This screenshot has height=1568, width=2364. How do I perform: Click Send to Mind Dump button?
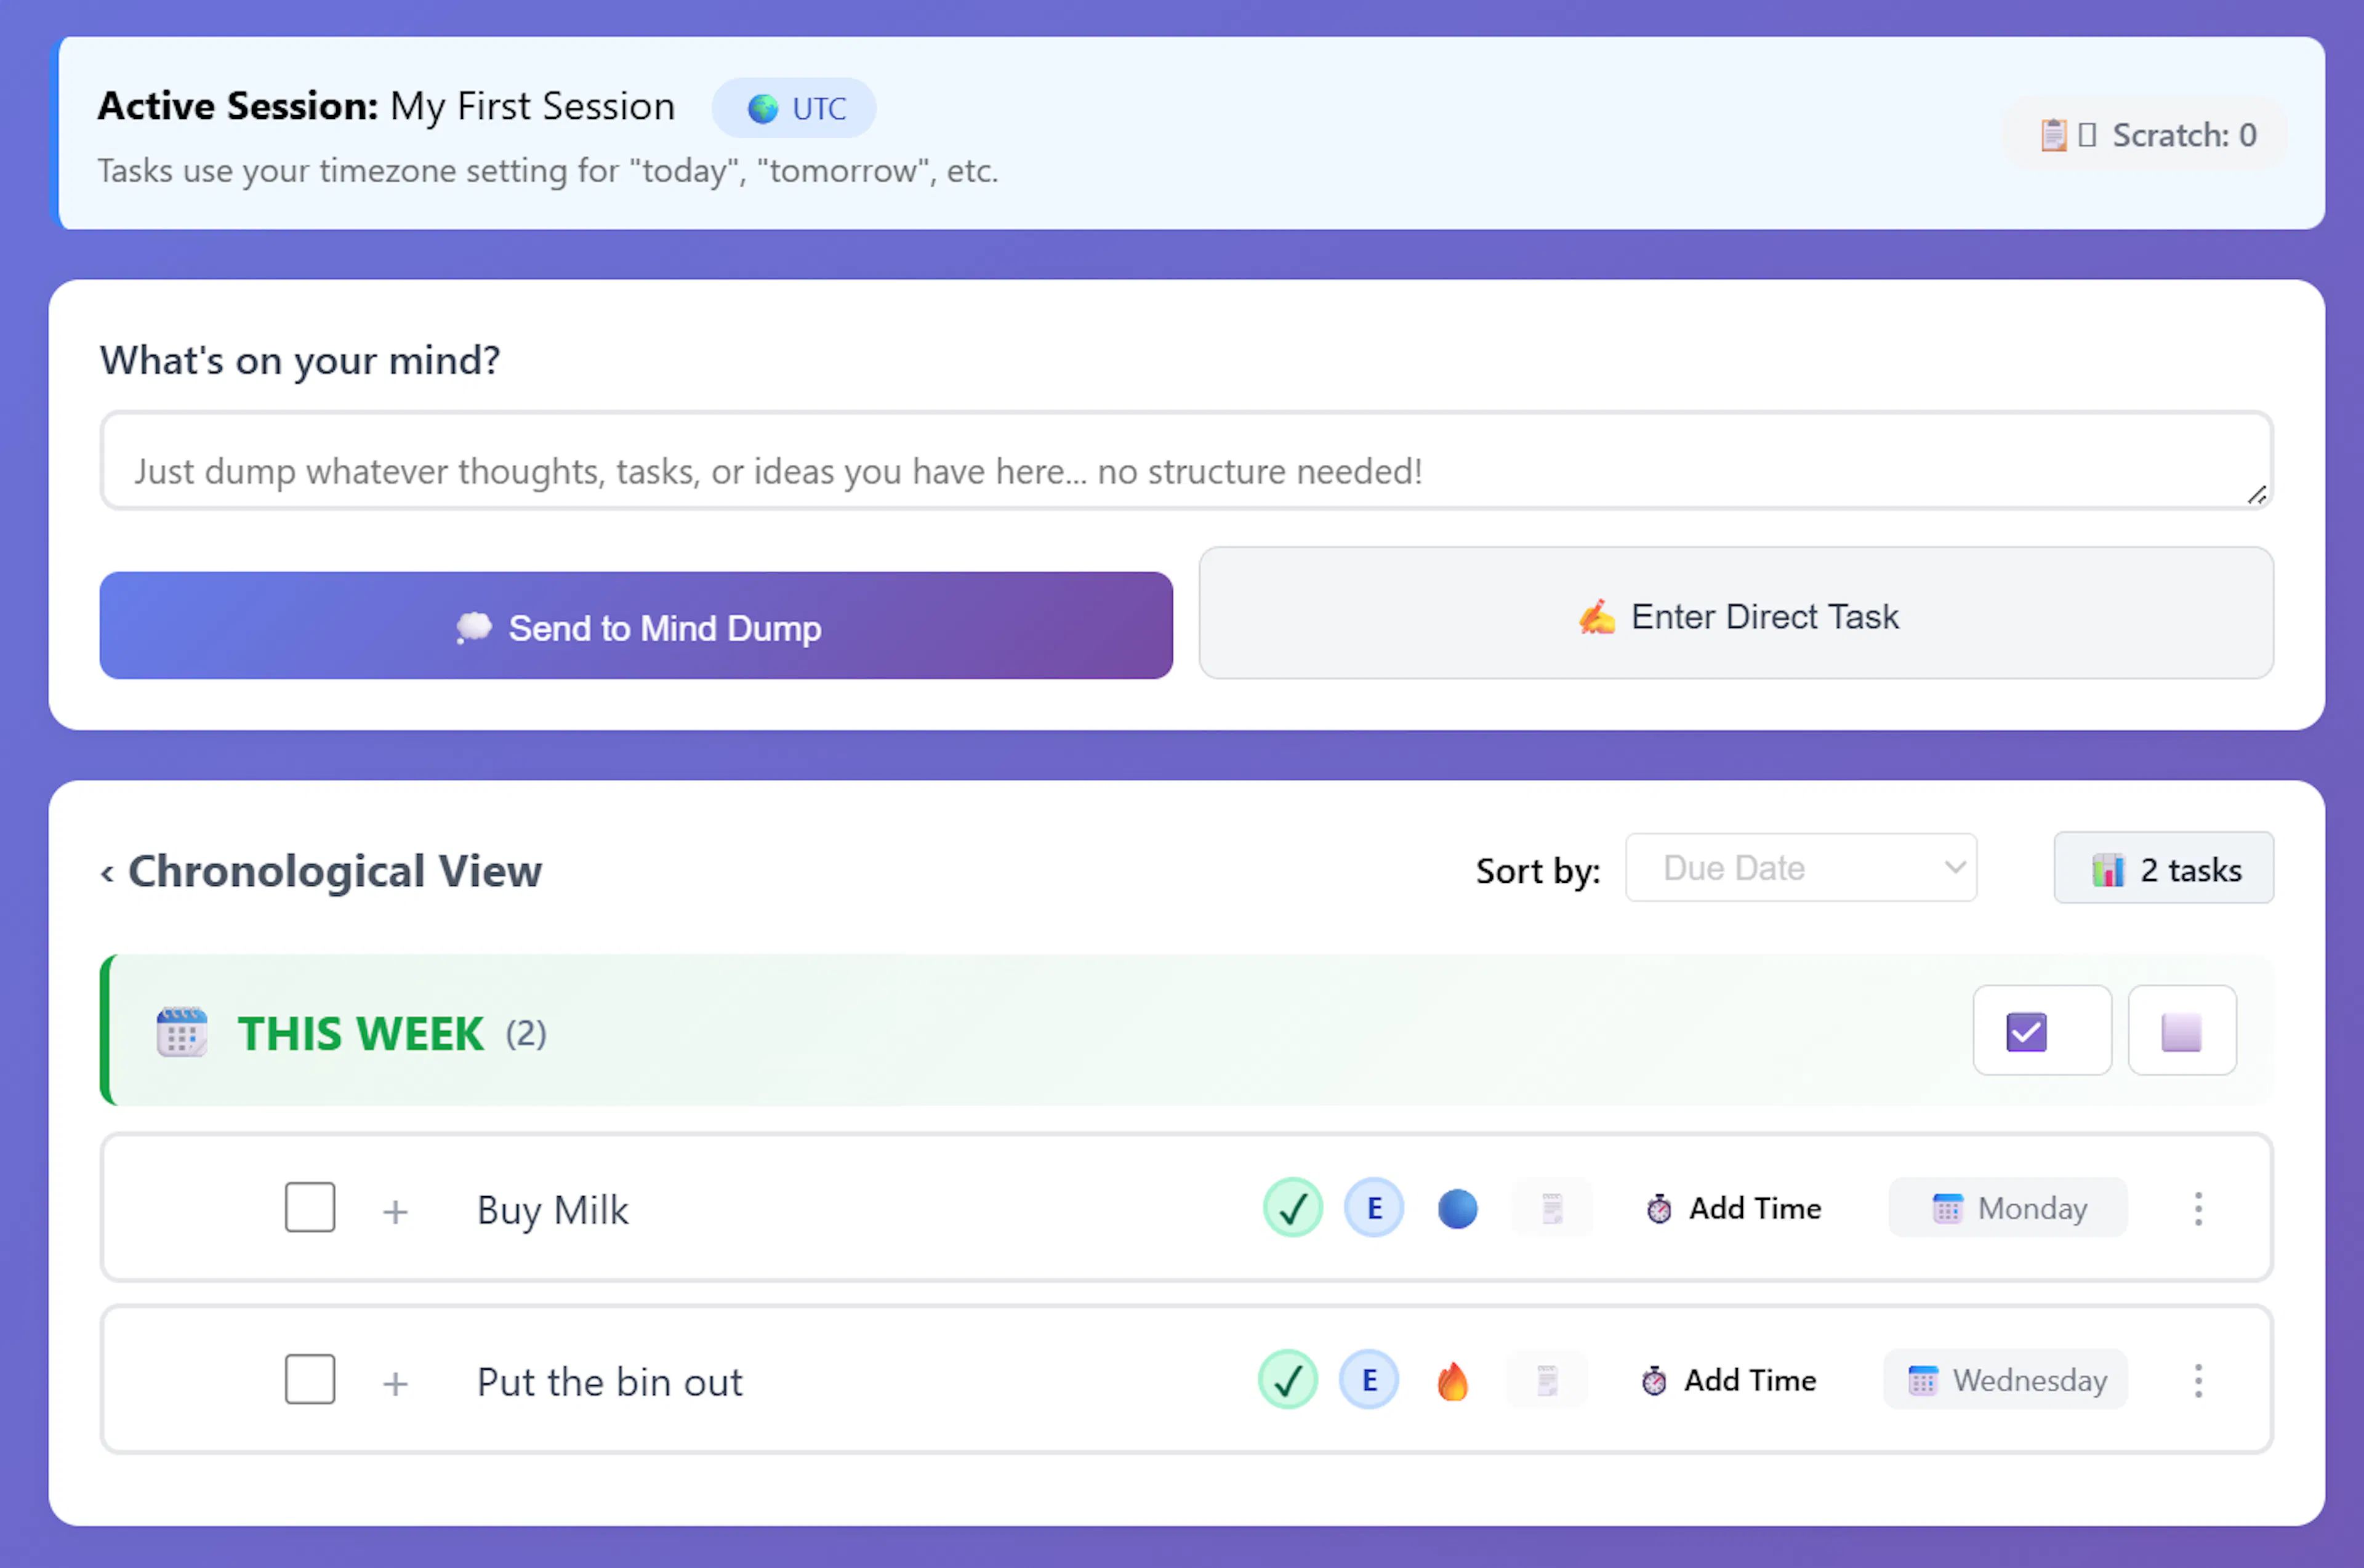(x=636, y=626)
